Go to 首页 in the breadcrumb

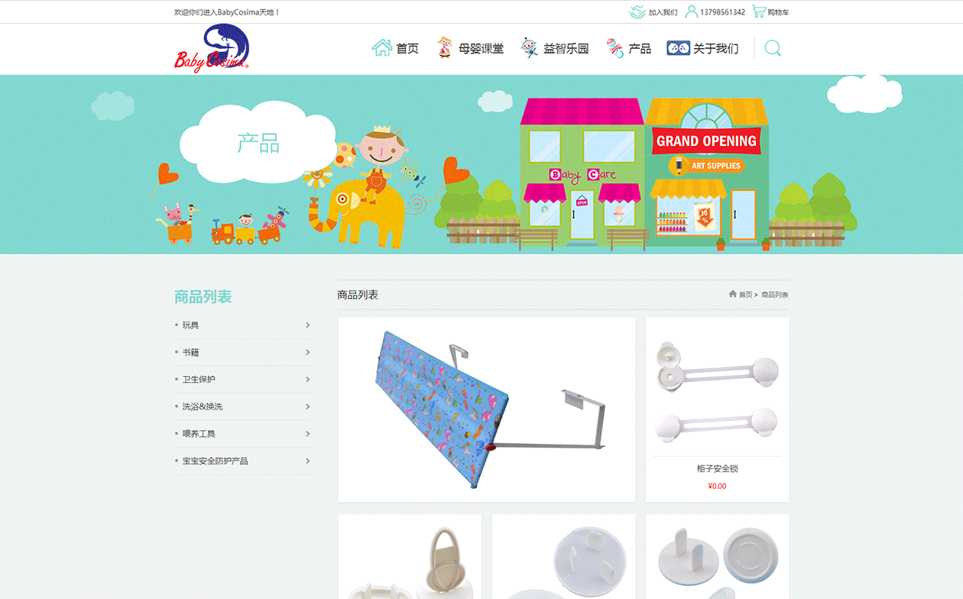pos(745,294)
